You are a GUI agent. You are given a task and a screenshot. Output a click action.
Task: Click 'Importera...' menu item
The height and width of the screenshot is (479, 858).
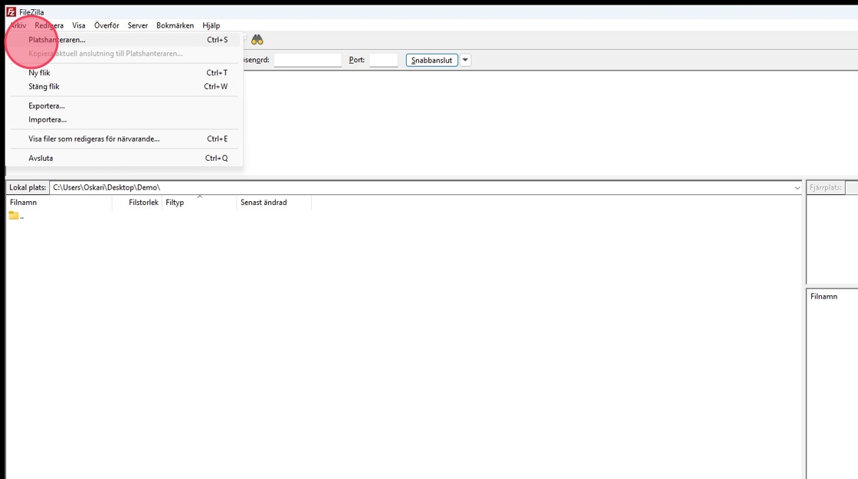point(47,119)
